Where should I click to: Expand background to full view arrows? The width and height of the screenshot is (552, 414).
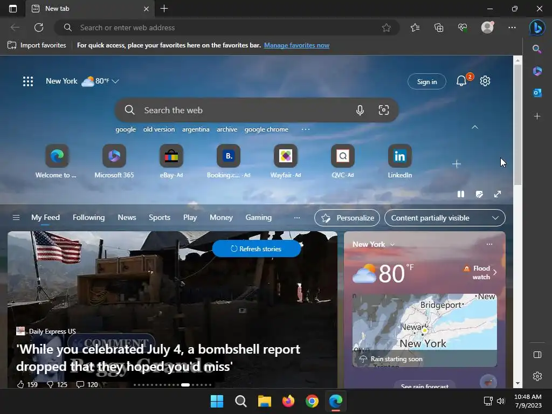pos(498,194)
